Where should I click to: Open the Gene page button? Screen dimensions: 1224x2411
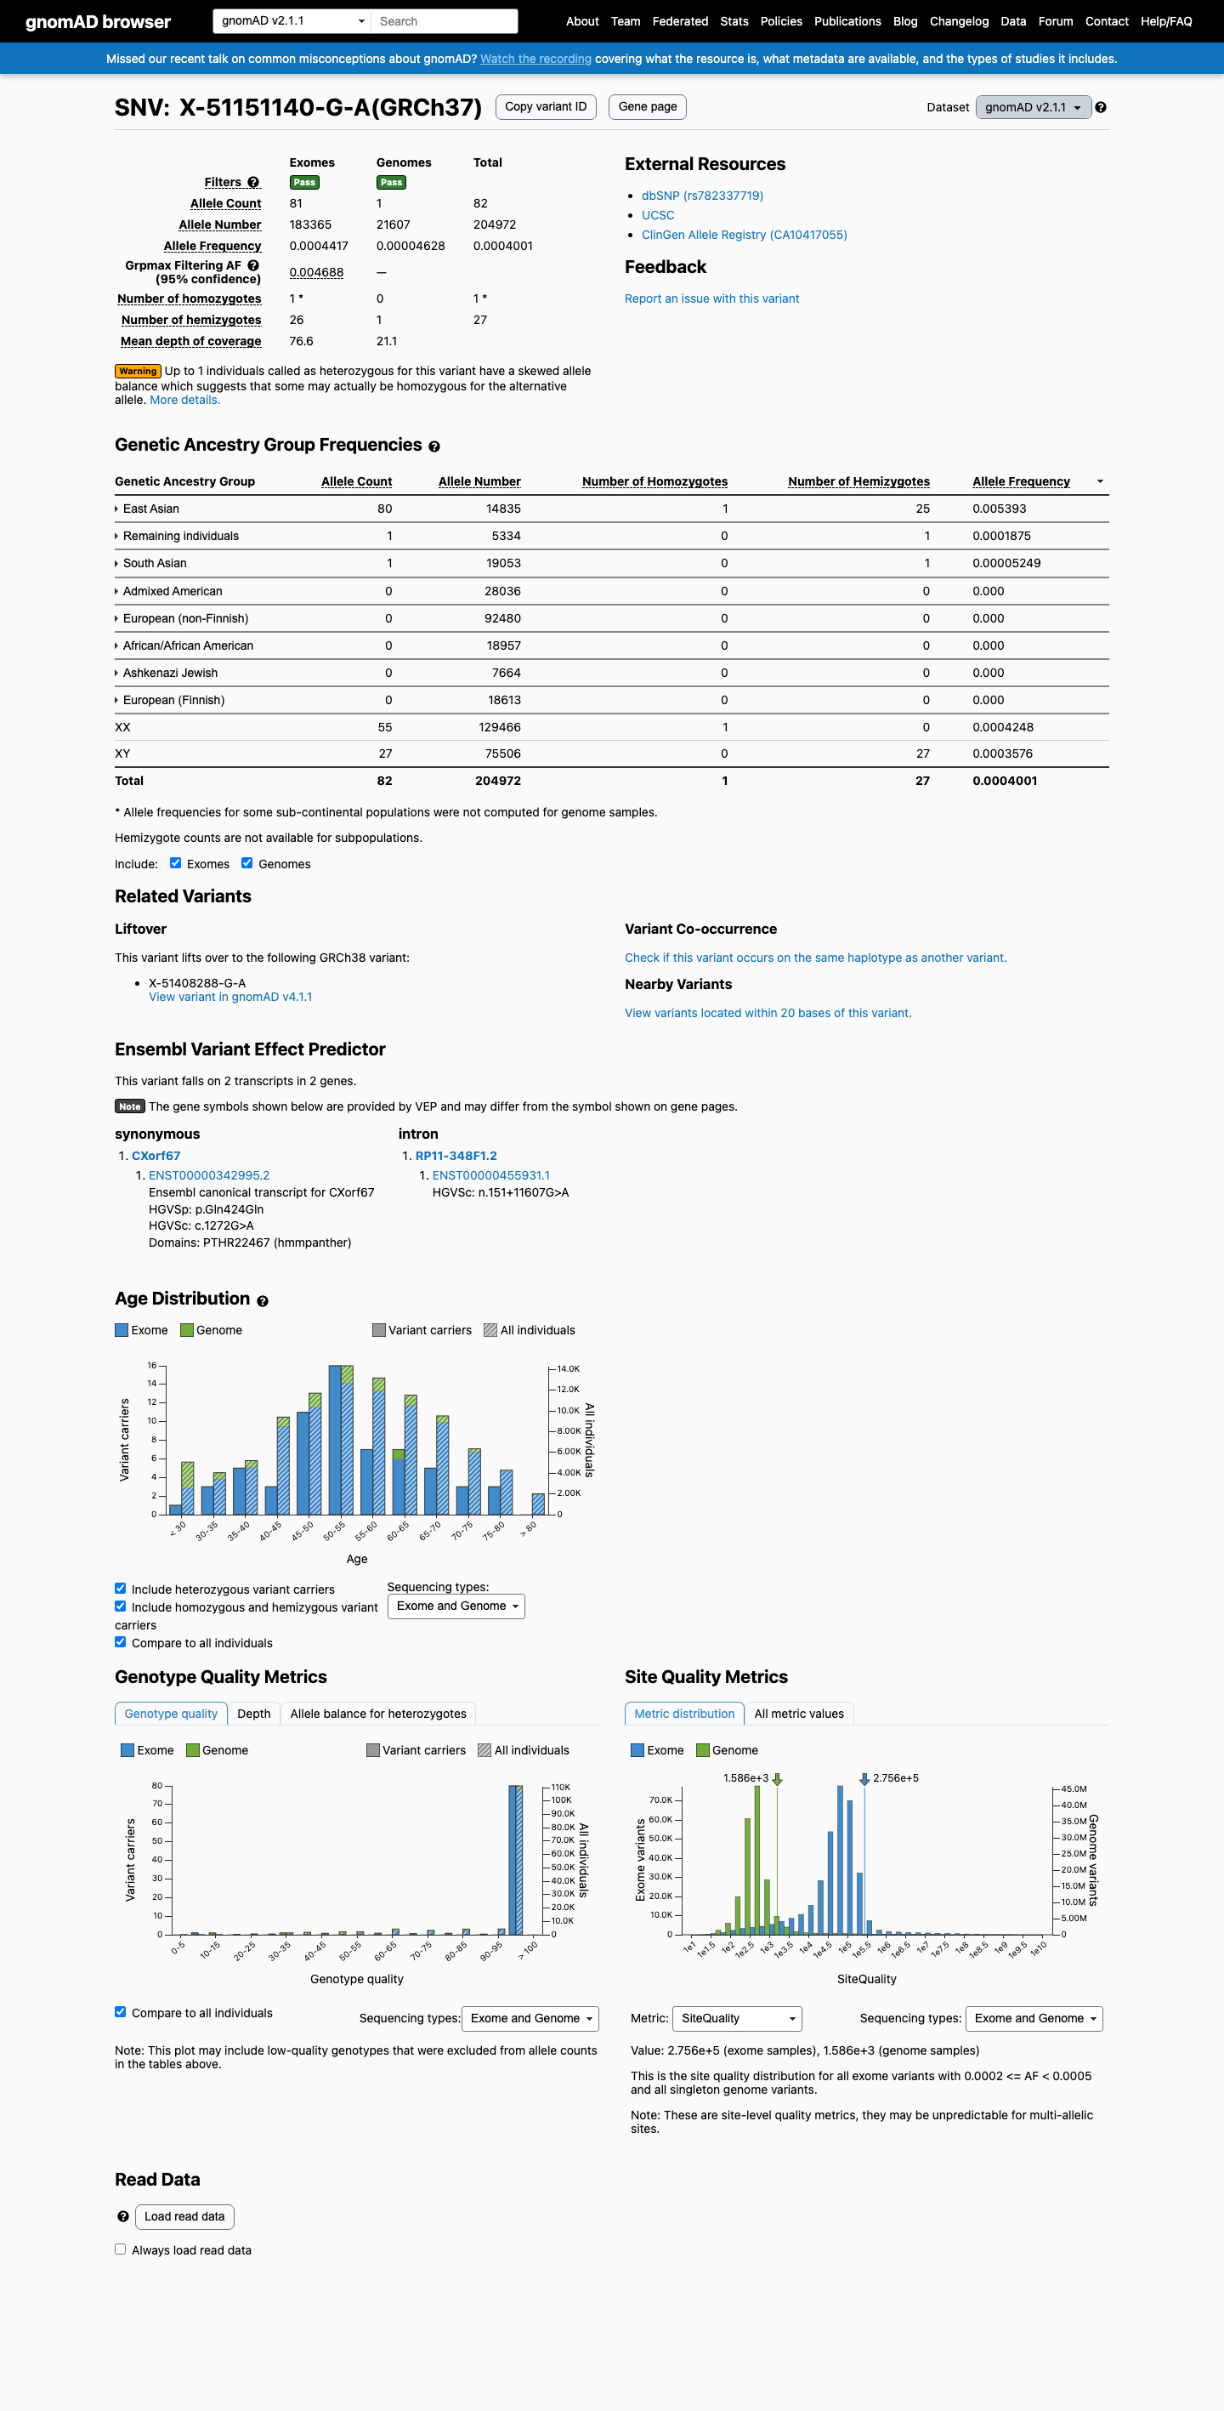(648, 106)
